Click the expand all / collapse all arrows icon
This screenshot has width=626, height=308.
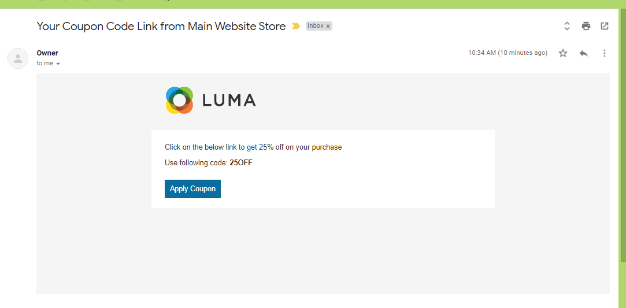[566, 27]
